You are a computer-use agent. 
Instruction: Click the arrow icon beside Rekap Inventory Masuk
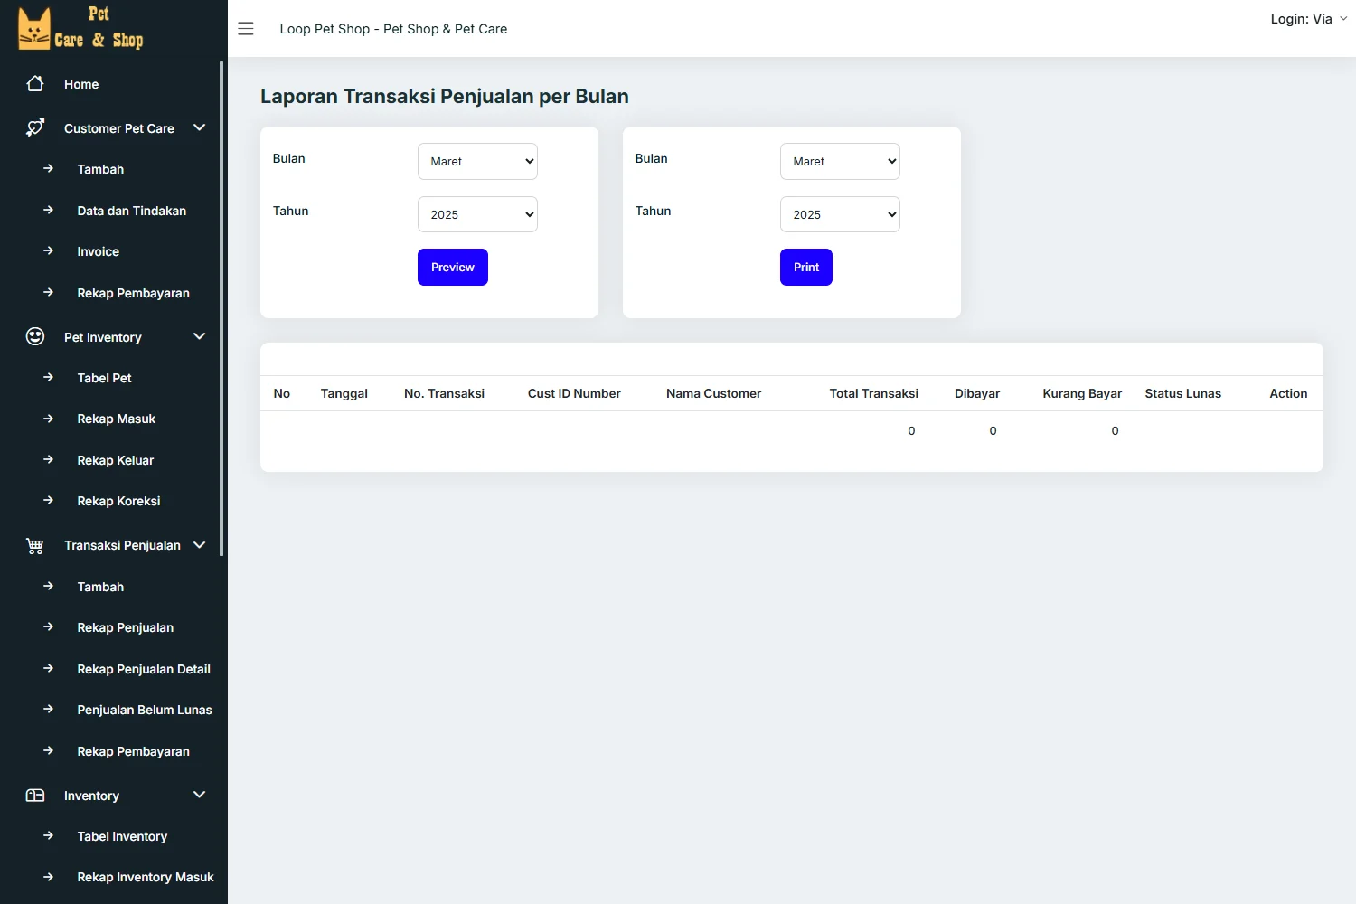(49, 877)
